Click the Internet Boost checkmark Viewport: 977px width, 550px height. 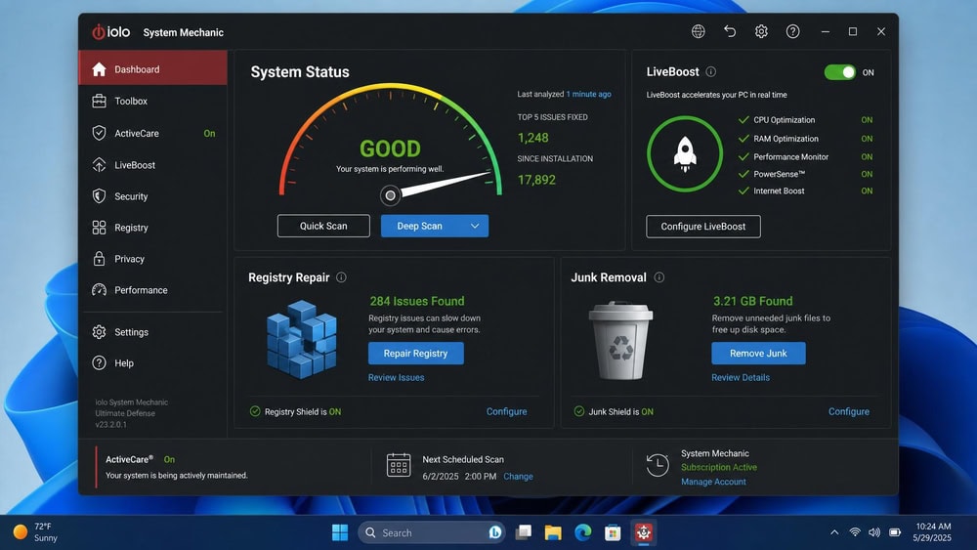743,190
